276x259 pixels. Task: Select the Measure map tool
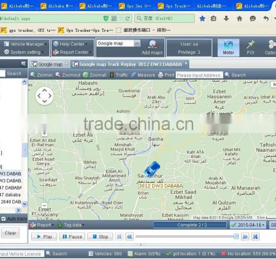pyautogui.click(x=143, y=75)
